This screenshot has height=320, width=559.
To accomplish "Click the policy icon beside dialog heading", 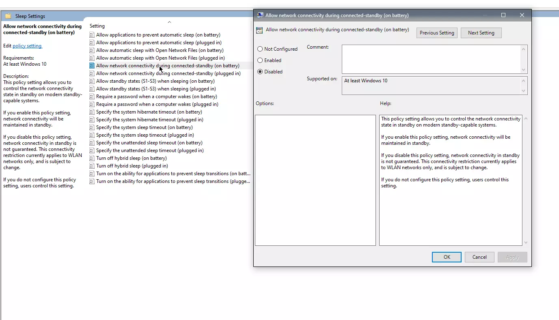I will point(260,30).
